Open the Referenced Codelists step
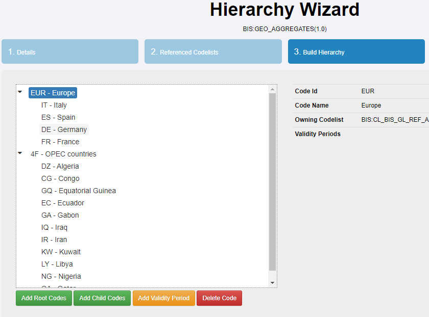 click(x=213, y=52)
